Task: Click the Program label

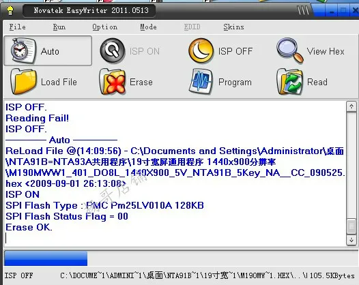Action: coord(235,82)
